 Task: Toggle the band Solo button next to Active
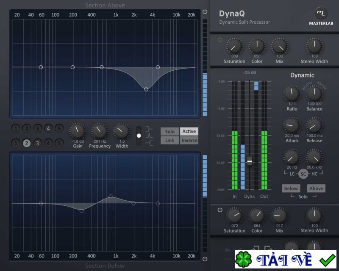point(169,131)
